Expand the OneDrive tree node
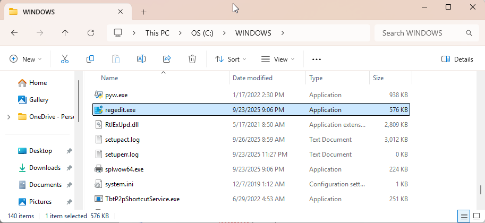This screenshot has width=485, height=223. tap(6, 117)
